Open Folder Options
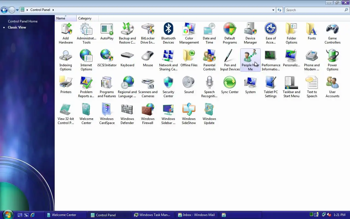 [291, 34]
